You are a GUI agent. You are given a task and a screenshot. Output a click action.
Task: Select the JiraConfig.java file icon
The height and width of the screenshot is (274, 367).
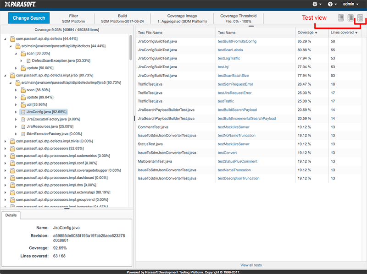tap(23, 112)
